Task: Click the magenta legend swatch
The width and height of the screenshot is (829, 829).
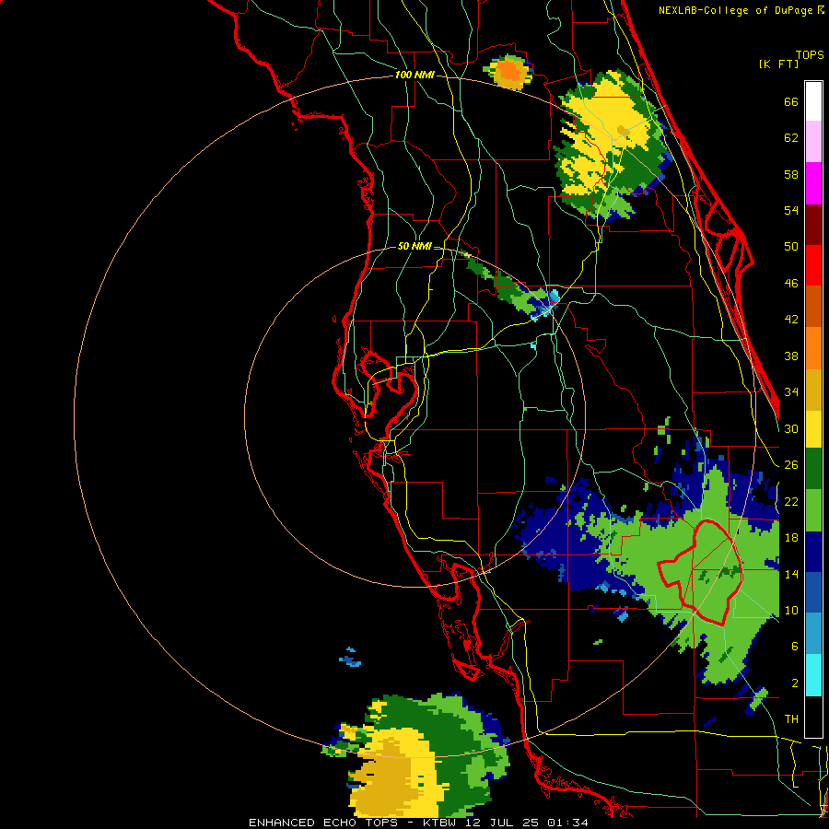Action: [813, 183]
